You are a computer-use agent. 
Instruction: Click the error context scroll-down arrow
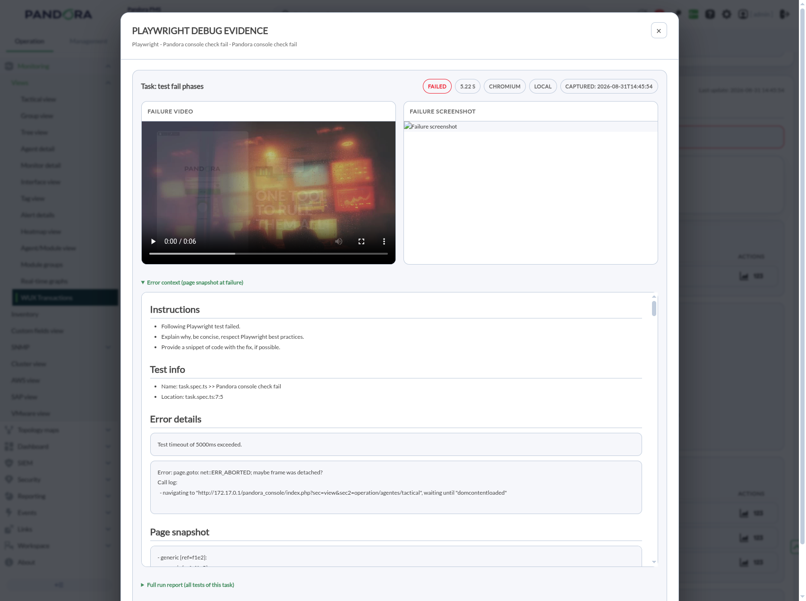coord(654,562)
